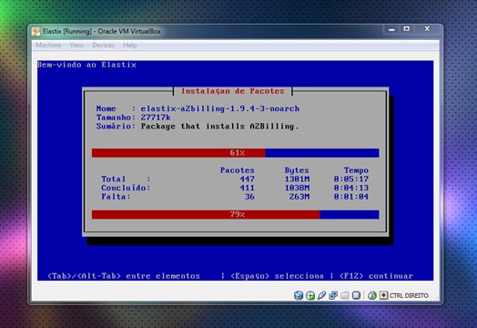
Task: Open the View menu
Action: point(76,45)
